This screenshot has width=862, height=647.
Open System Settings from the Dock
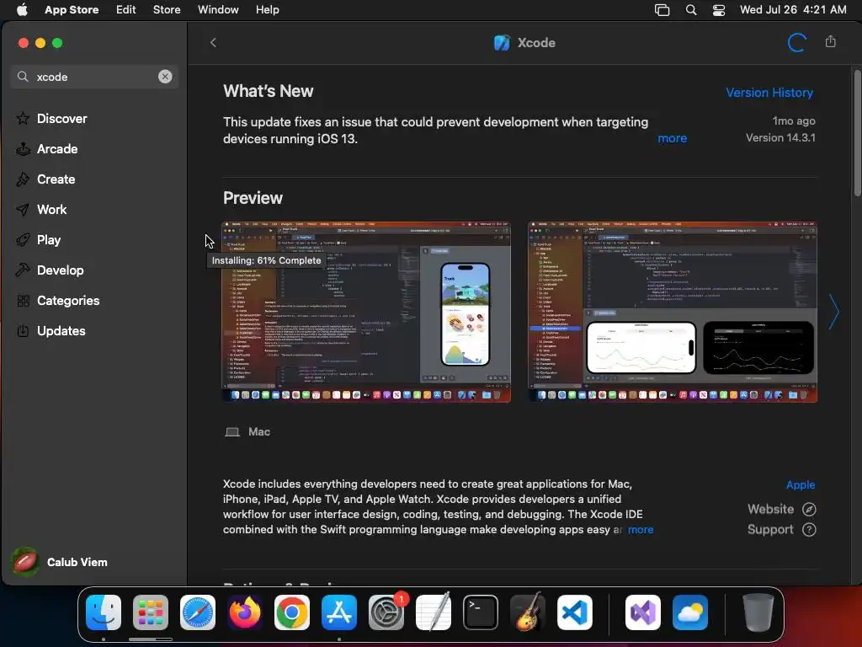point(386,612)
